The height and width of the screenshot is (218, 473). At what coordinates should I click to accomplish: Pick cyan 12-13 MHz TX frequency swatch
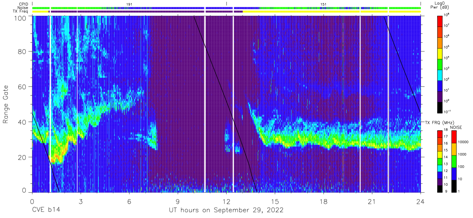click(x=439, y=168)
